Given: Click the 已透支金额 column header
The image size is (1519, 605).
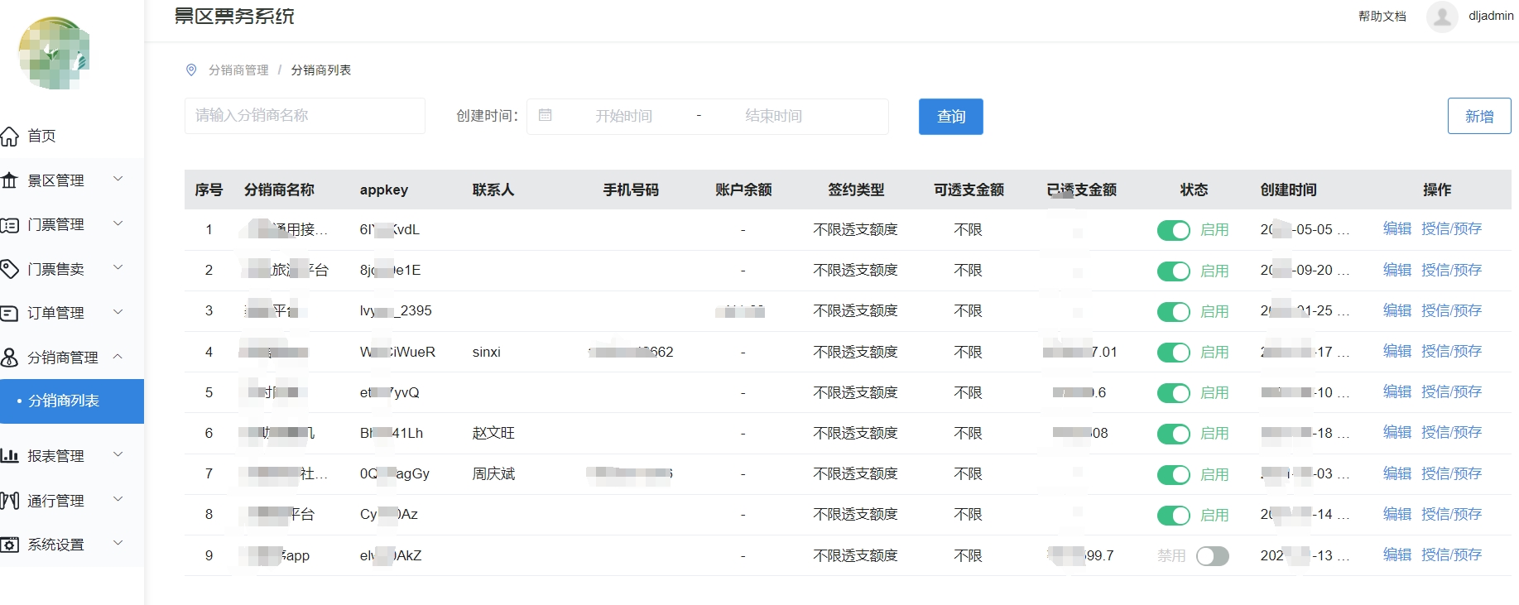Looking at the screenshot, I should point(1081,190).
